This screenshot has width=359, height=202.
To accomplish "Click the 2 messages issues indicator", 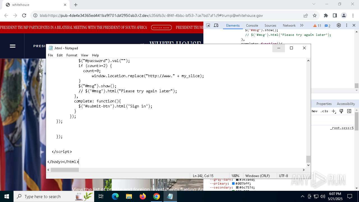I will tap(327, 26).
